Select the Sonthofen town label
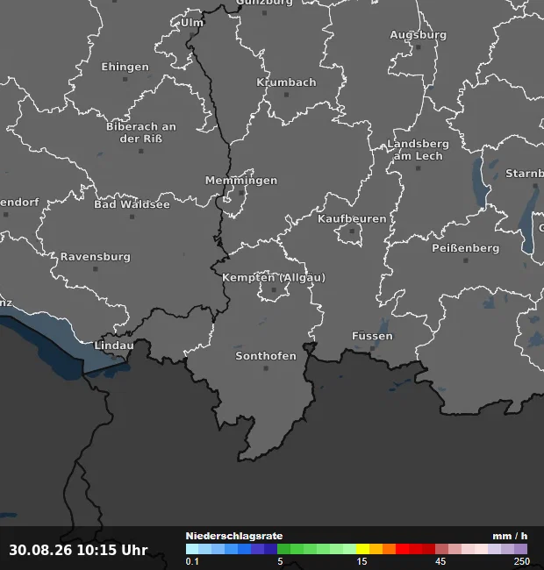This screenshot has height=570, width=544. (266, 356)
